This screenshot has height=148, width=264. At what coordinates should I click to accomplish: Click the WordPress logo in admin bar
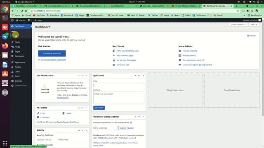coord(12,20)
